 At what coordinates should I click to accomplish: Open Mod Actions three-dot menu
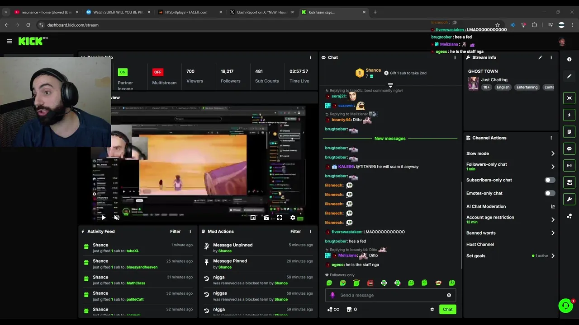click(310, 231)
